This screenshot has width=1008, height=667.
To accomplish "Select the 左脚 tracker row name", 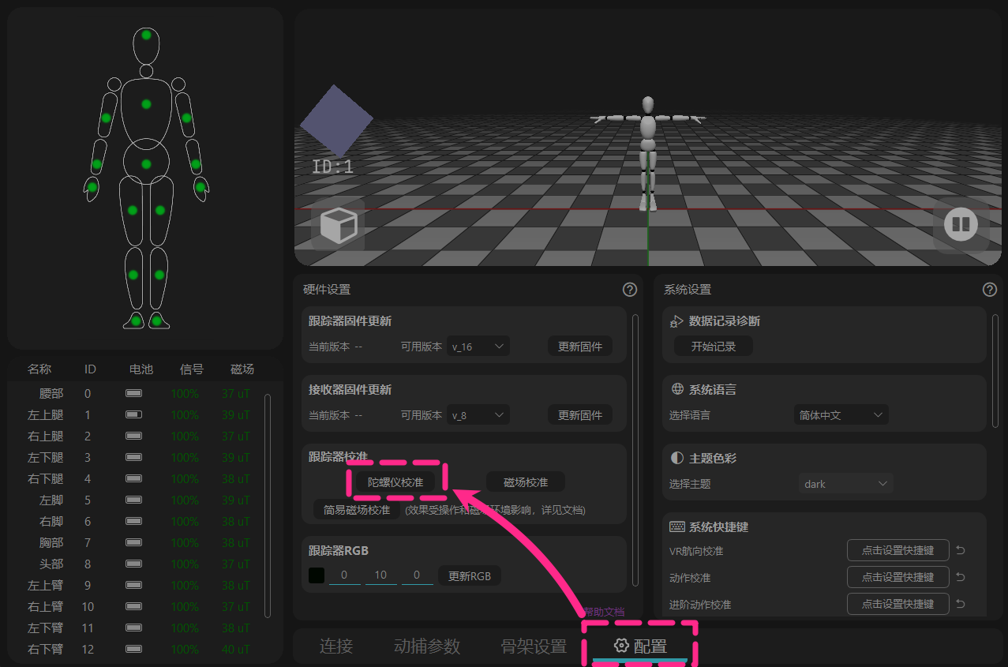I will point(51,500).
